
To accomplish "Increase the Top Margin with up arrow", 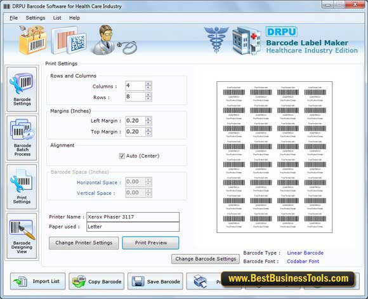I will pyautogui.click(x=148, y=130).
